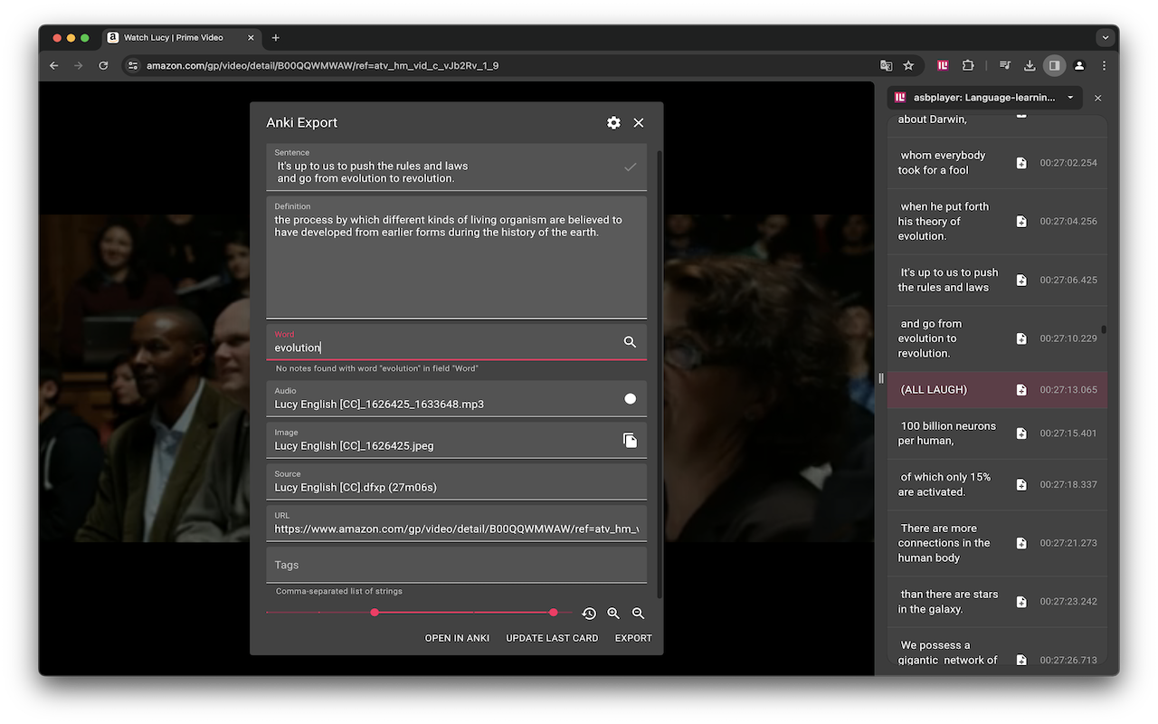Click the subtitle list scrollbar thumb
The width and height of the screenshot is (1158, 724).
tap(1104, 330)
